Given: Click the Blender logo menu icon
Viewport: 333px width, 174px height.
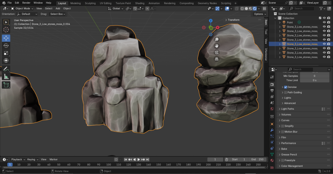Looking at the screenshot, I should click(4, 3).
